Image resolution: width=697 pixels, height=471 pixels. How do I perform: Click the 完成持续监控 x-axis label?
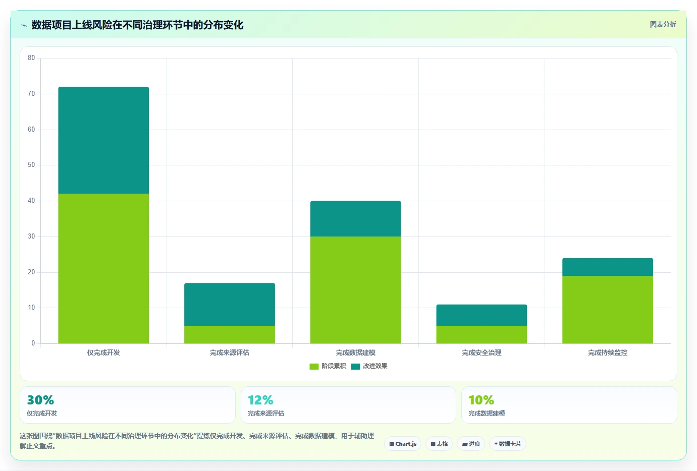(x=608, y=352)
